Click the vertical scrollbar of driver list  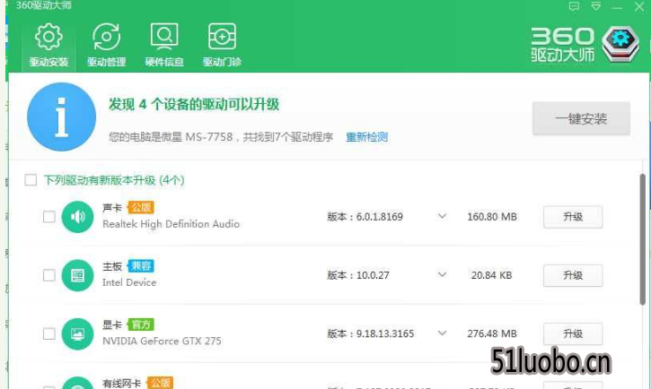click(x=642, y=240)
